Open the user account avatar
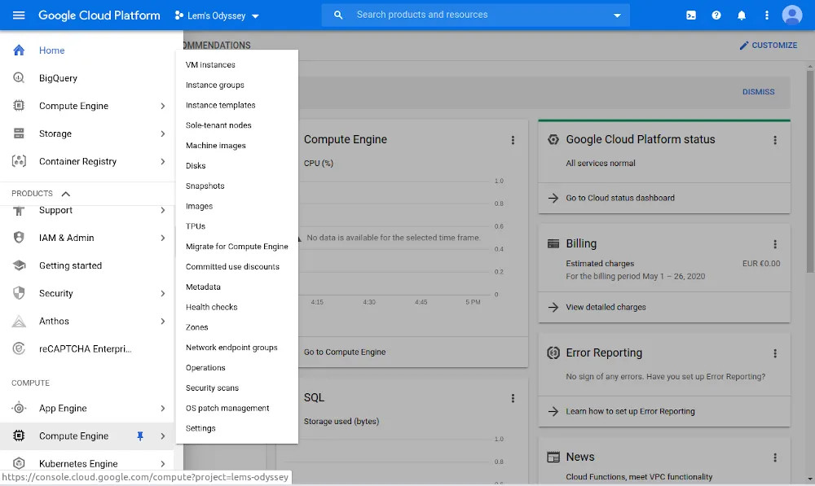 click(792, 15)
